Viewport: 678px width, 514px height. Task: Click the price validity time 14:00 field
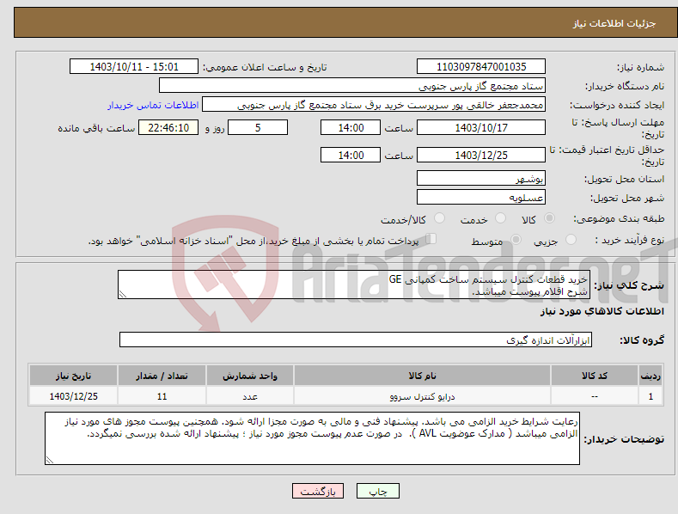(351, 155)
